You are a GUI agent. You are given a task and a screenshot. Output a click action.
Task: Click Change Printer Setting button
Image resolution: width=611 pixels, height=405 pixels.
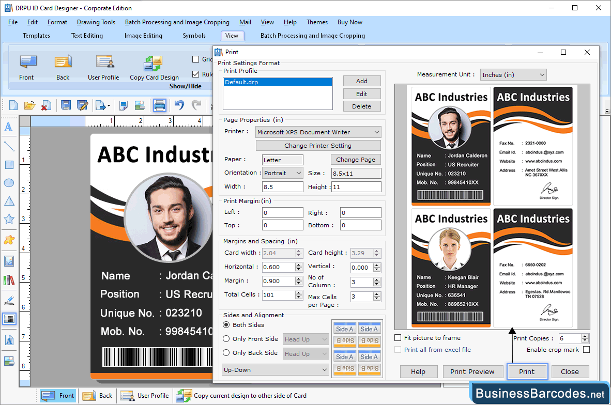coord(318,146)
